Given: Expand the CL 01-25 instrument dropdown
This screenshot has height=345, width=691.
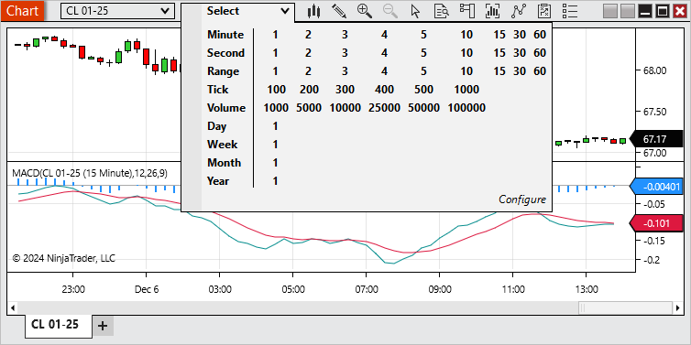Looking at the screenshot, I should pos(117,11).
